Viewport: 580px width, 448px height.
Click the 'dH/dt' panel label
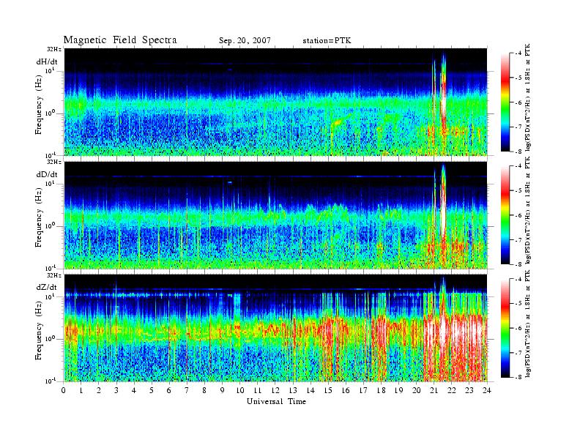(47, 61)
